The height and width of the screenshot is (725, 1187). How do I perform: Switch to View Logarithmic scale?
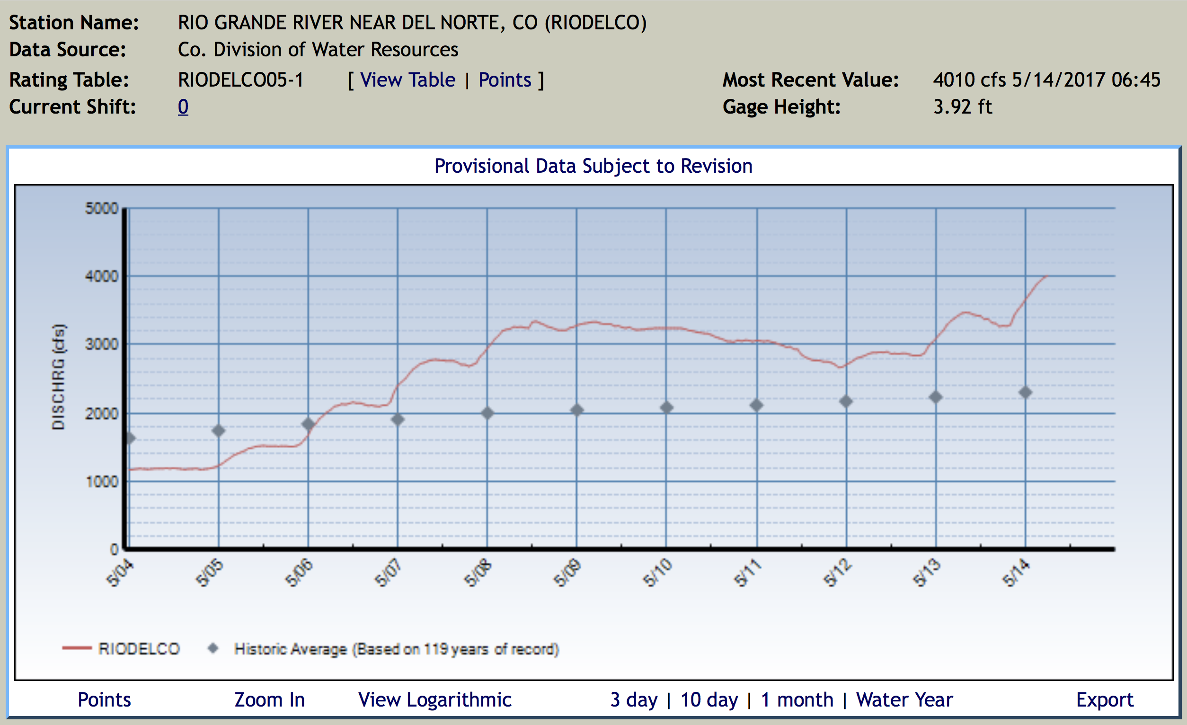pos(434,700)
